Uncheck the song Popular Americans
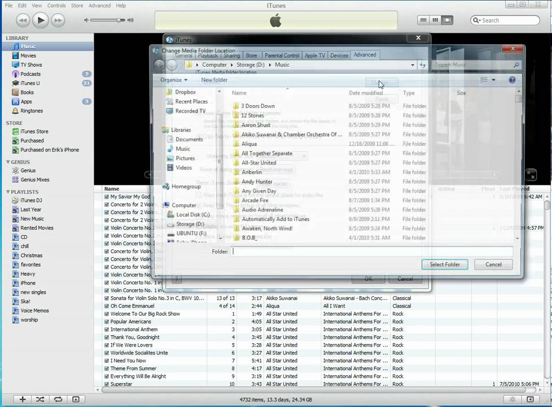 point(106,321)
